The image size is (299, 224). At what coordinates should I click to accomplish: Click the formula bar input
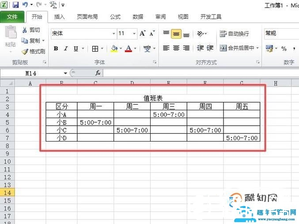pyautogui.click(x=201, y=73)
